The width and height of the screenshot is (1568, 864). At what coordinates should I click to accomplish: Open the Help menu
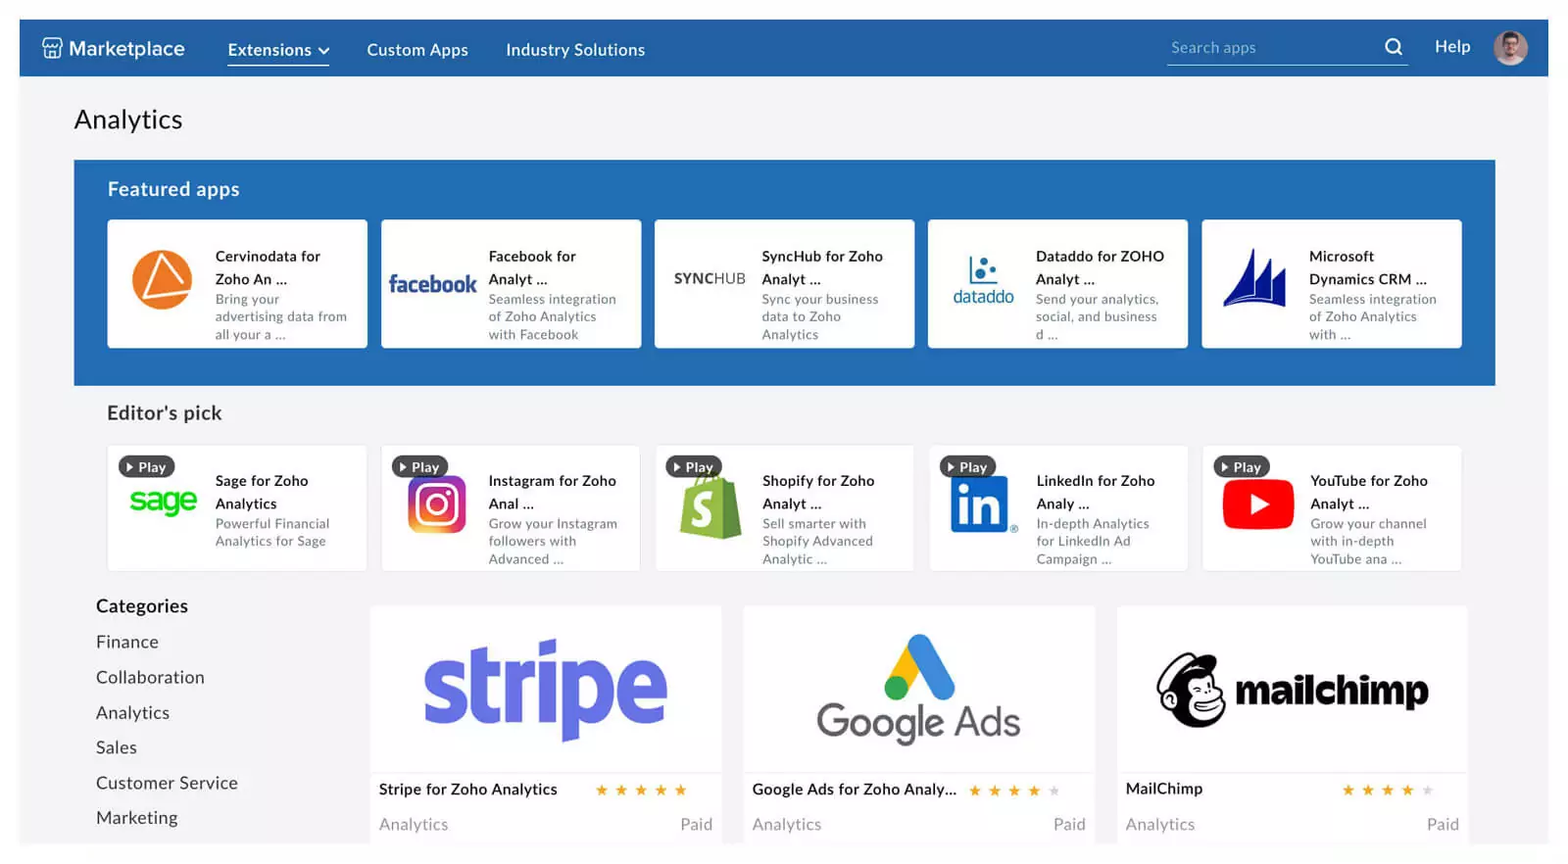1452,47
